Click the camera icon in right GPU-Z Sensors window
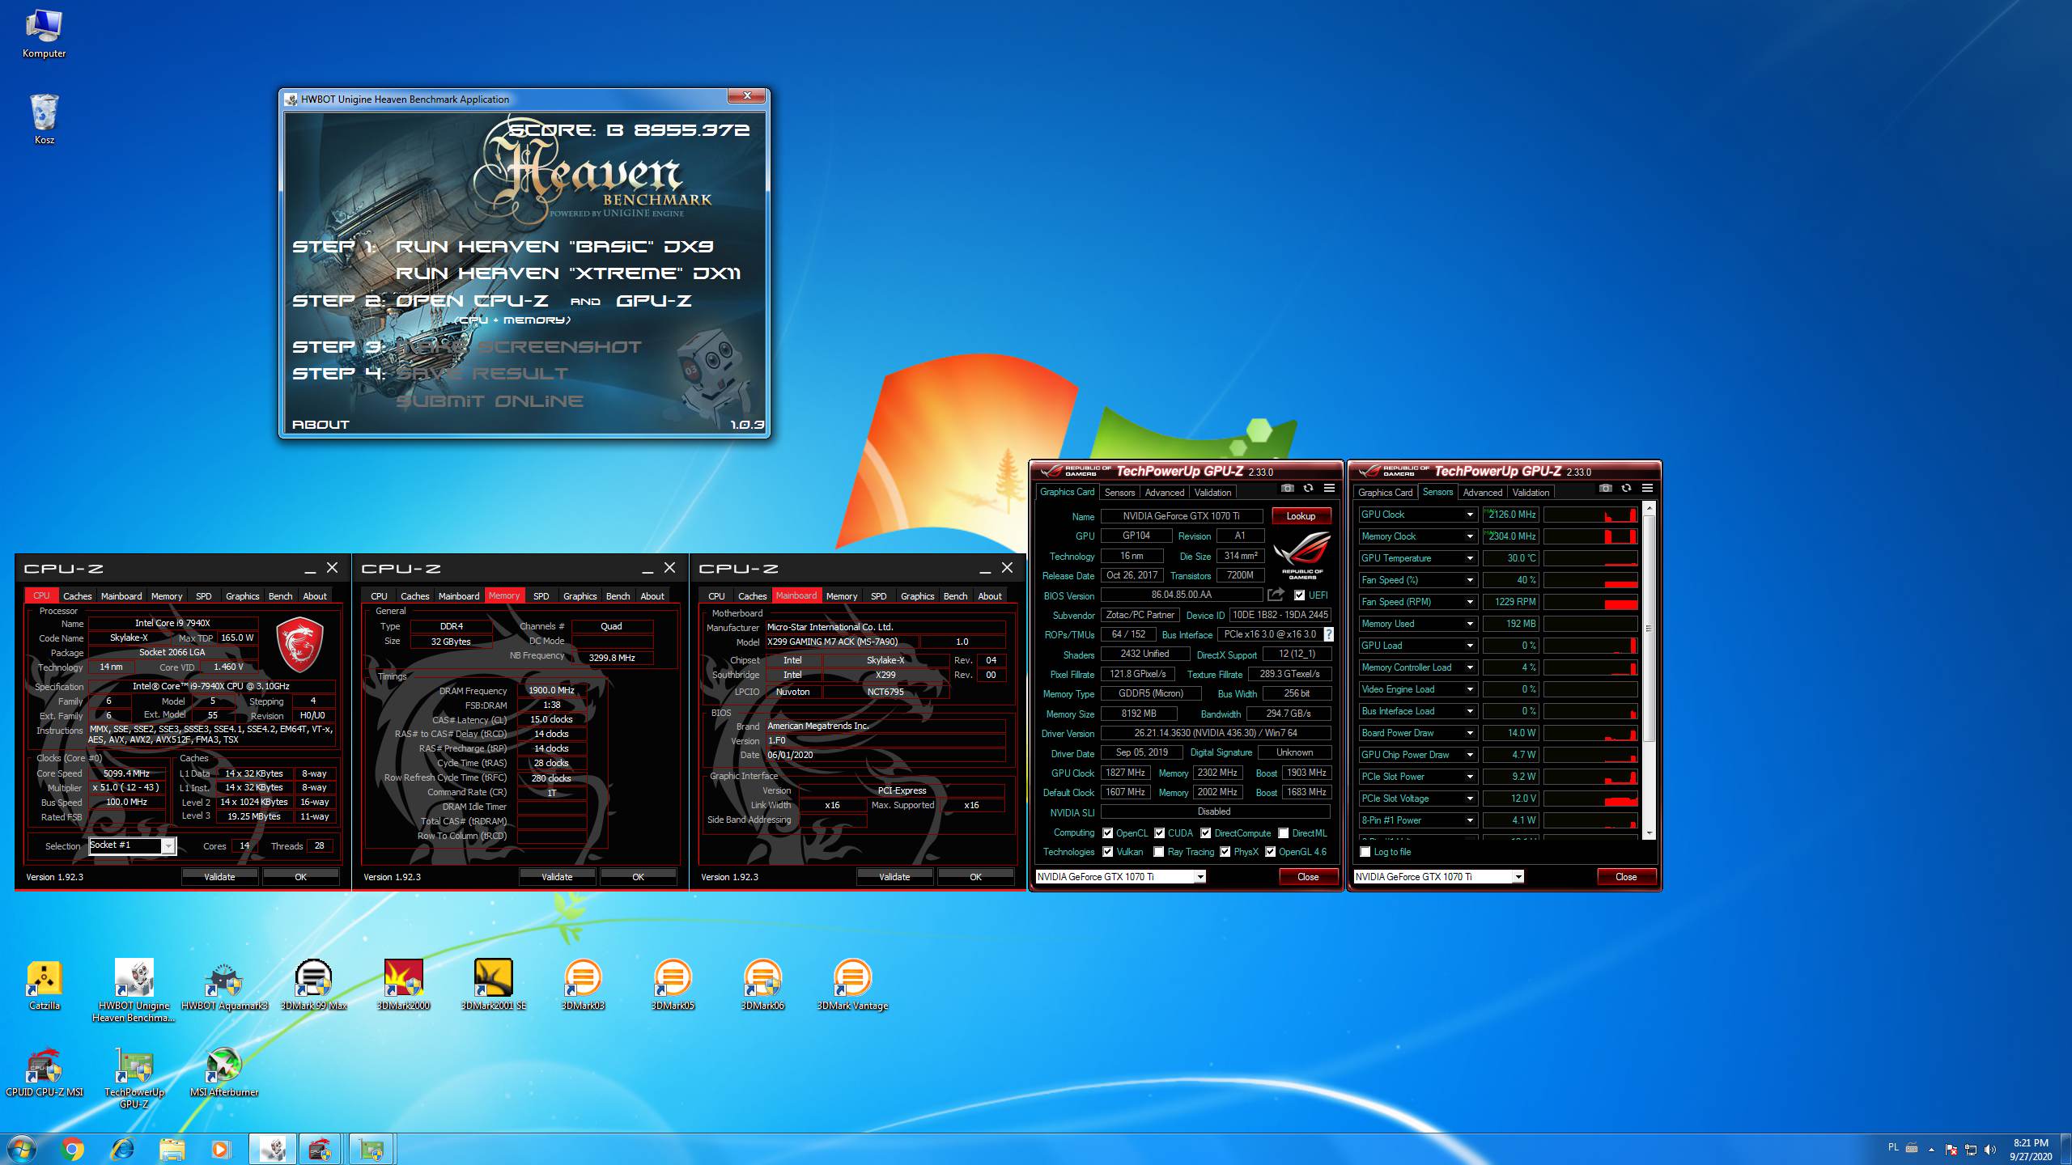Viewport: 2072px width, 1165px height. [1605, 488]
